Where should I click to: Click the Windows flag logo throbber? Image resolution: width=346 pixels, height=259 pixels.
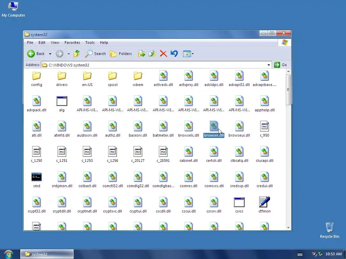pos(285,42)
